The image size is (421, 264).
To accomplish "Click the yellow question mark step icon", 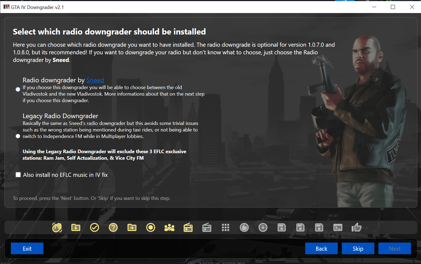I will (x=113, y=227).
